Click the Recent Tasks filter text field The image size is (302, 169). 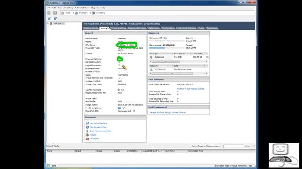coord(234,146)
